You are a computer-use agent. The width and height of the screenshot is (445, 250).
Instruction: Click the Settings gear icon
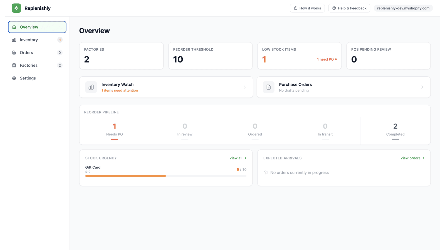pyautogui.click(x=14, y=78)
